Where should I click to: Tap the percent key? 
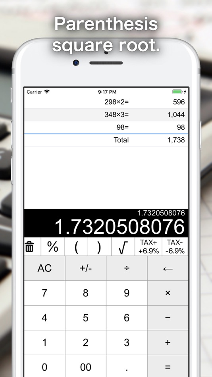click(53, 247)
